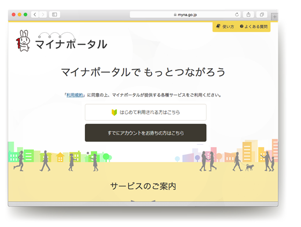Toggle the Safari sidebar button
301x227 pixels.
(55, 14)
